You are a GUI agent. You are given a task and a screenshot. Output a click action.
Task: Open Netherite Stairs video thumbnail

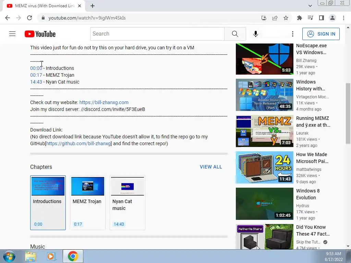coord(264,237)
